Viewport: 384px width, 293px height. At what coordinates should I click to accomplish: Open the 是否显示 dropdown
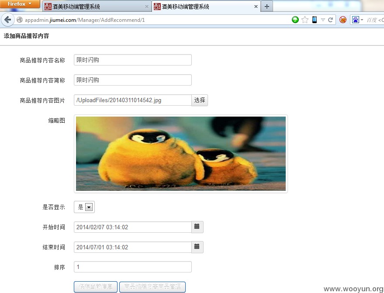[84, 207]
